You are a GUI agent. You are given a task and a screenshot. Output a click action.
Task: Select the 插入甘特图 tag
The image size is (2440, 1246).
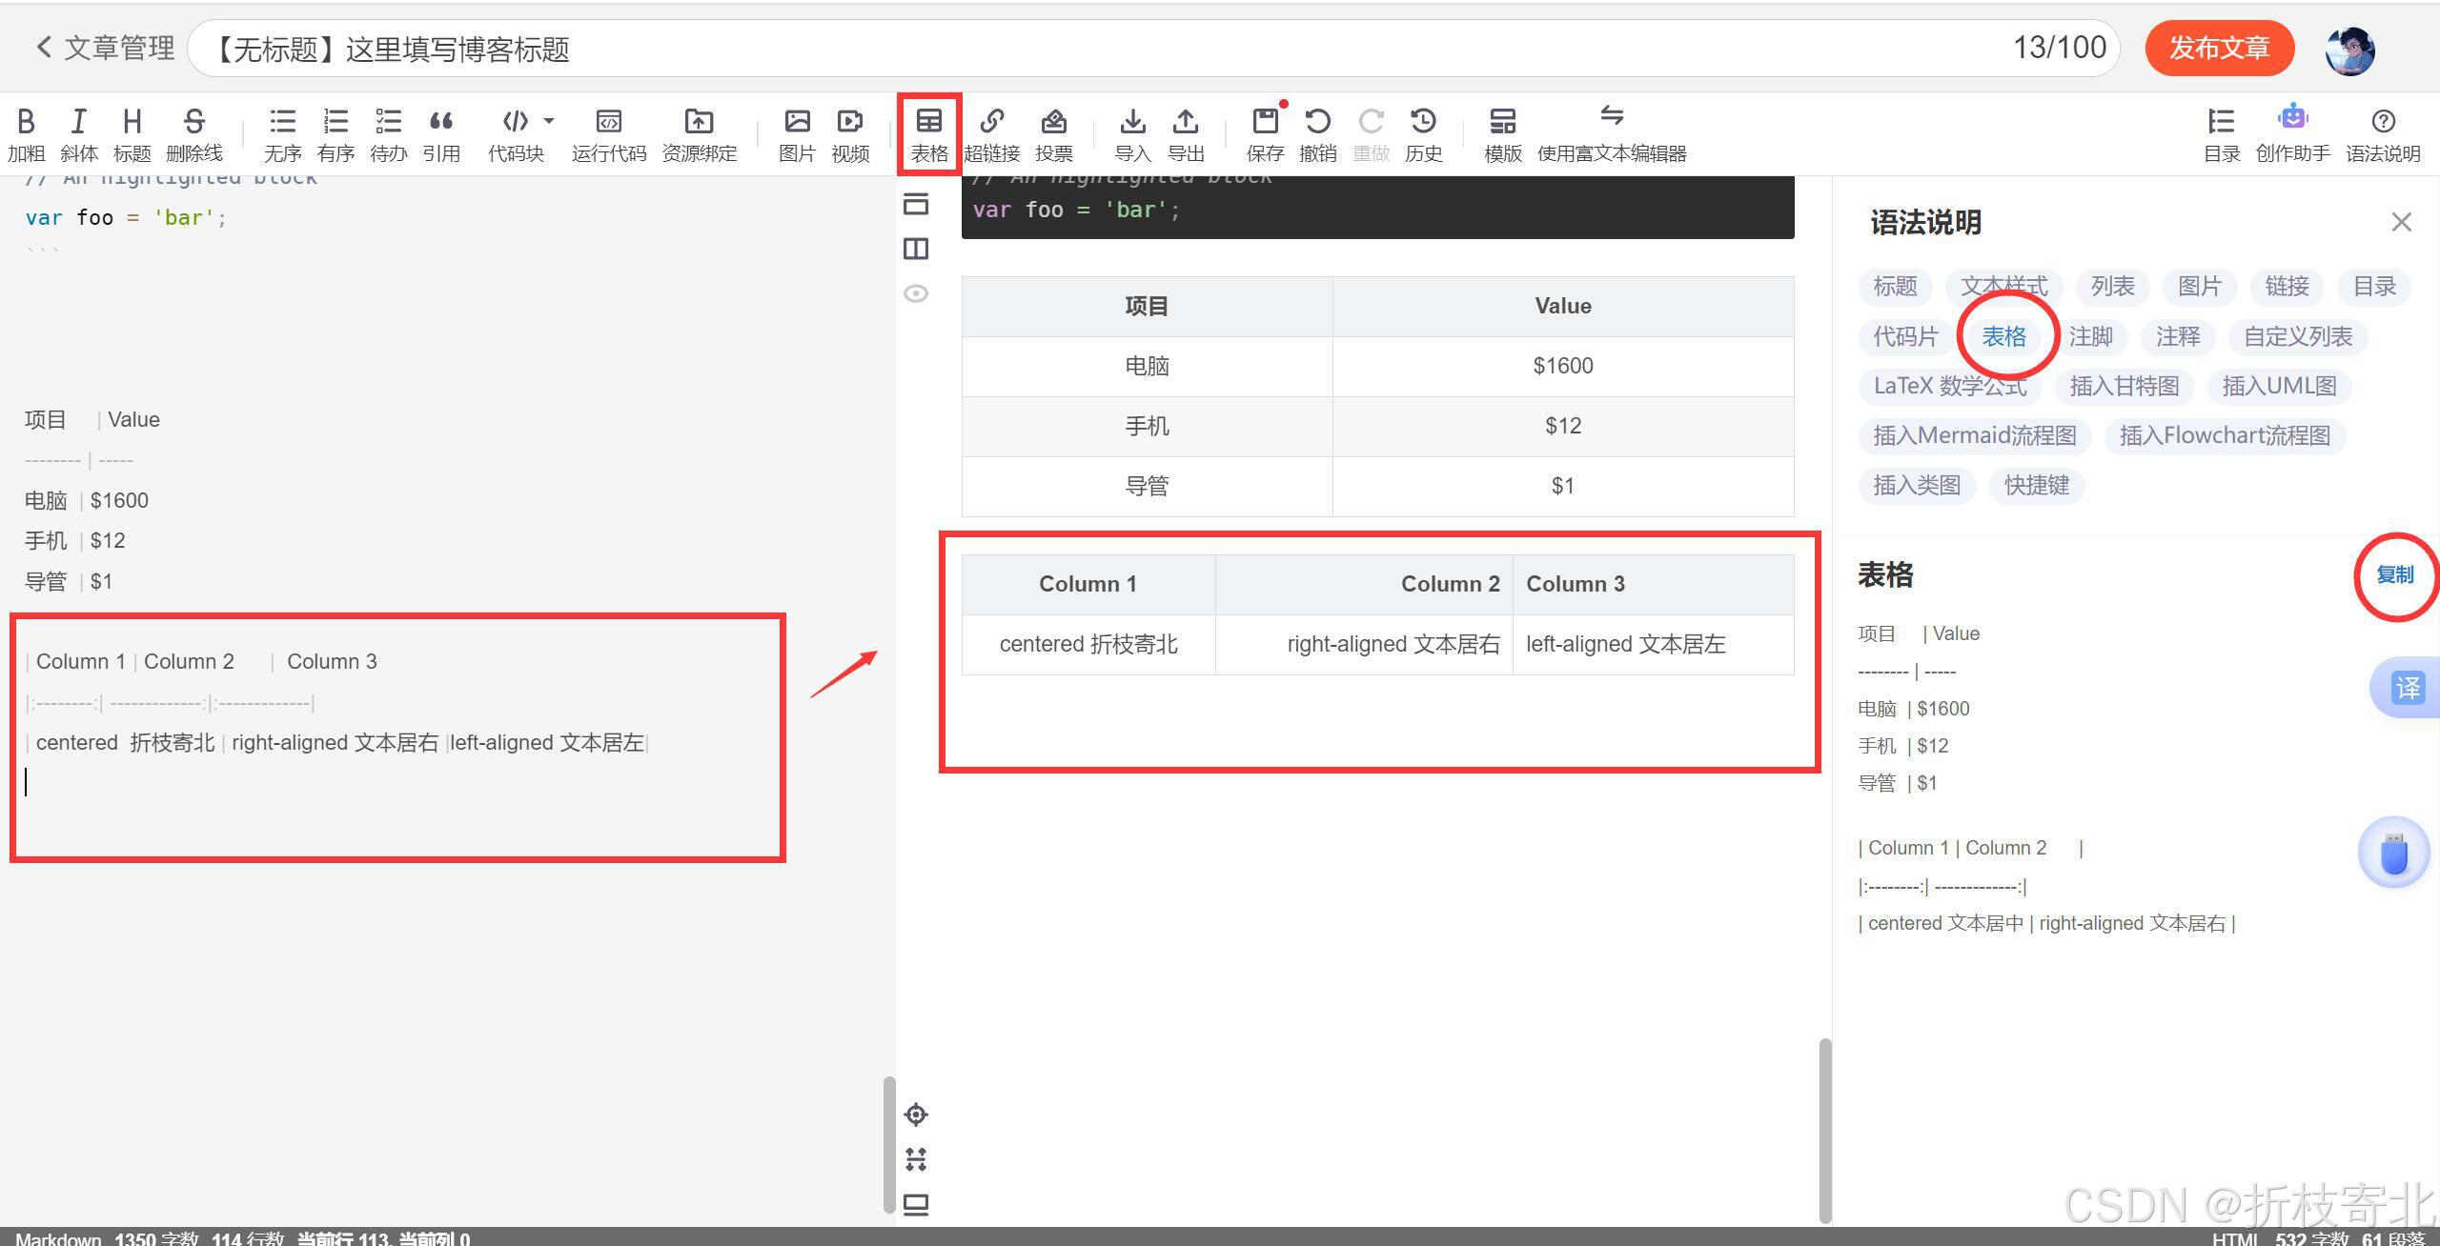[2125, 386]
